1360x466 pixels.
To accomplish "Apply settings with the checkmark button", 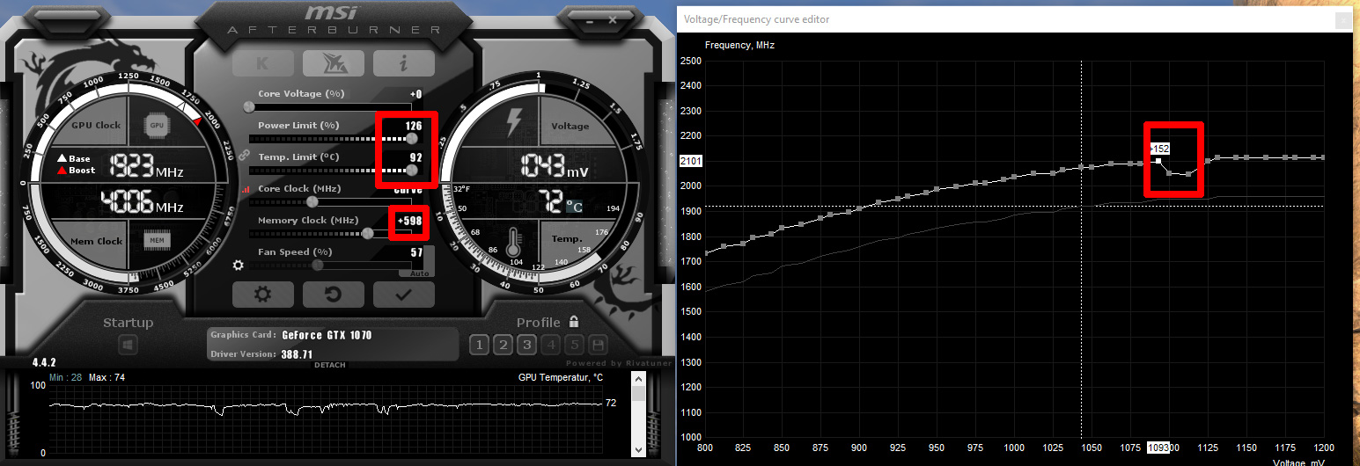I will pos(404,294).
